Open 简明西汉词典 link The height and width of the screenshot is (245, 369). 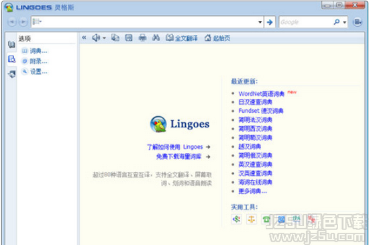(256, 129)
